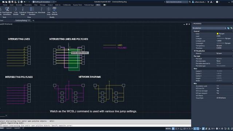Switch to the Featured Apps ribbon tab
The width and height of the screenshot is (233, 131).
click(89, 5)
